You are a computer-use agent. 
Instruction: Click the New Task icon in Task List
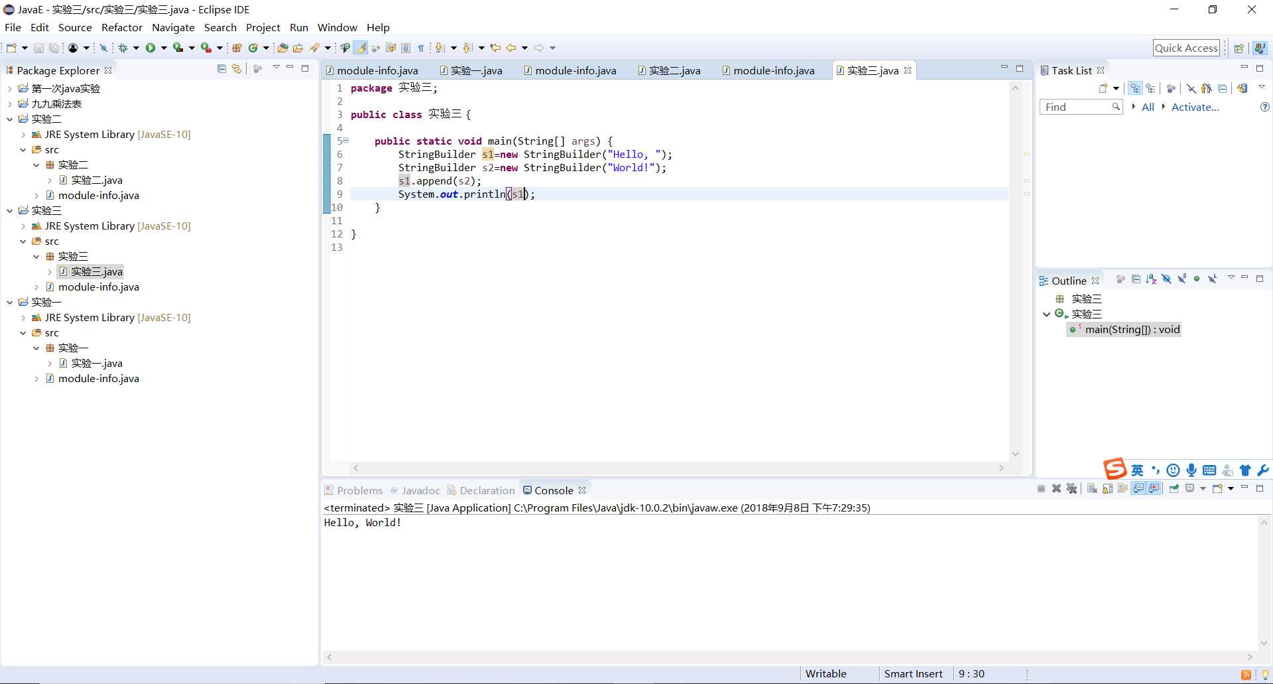[x=1103, y=88]
